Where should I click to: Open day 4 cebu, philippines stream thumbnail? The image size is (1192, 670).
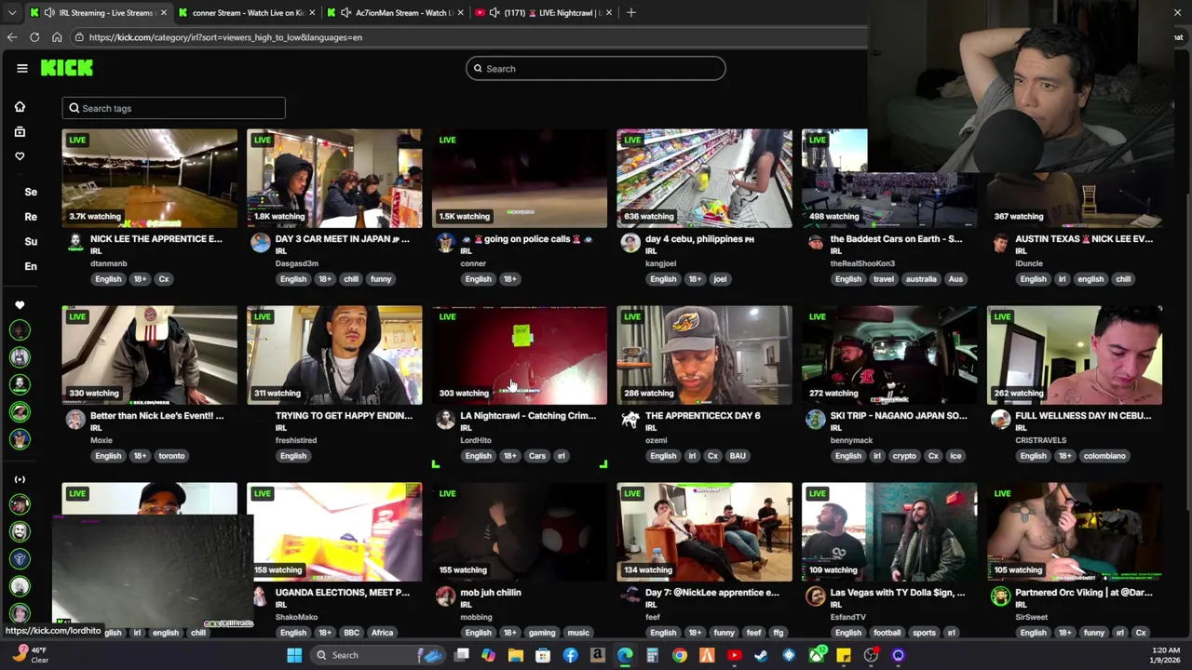(x=704, y=179)
